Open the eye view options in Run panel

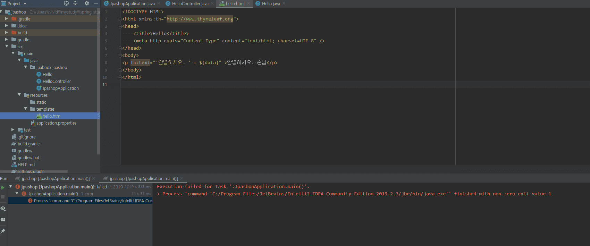click(3, 209)
